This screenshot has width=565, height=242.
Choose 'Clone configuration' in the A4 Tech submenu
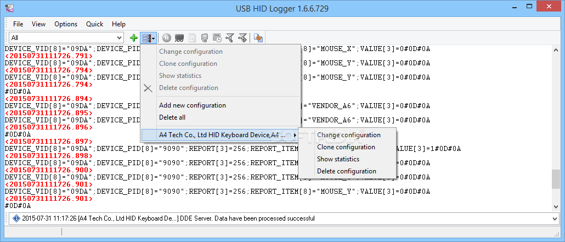[346, 147]
